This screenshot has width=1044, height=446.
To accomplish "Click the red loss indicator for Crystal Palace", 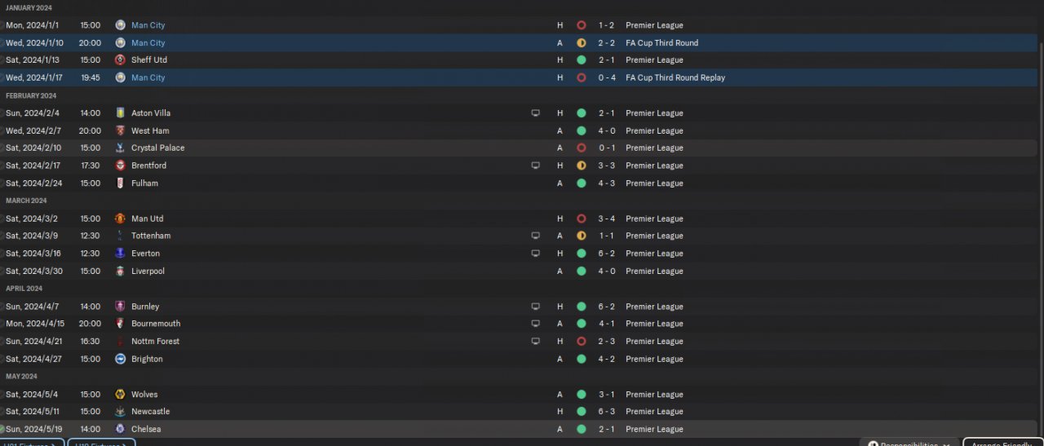I will [x=582, y=148].
